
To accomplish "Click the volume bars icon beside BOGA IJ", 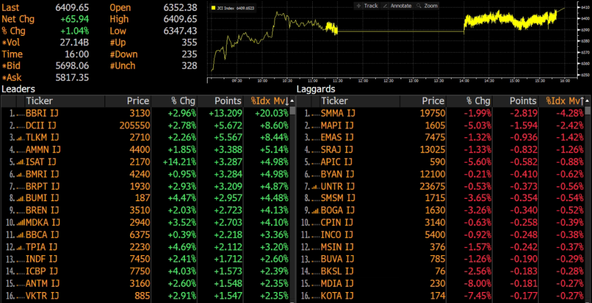I will [x=316, y=211].
